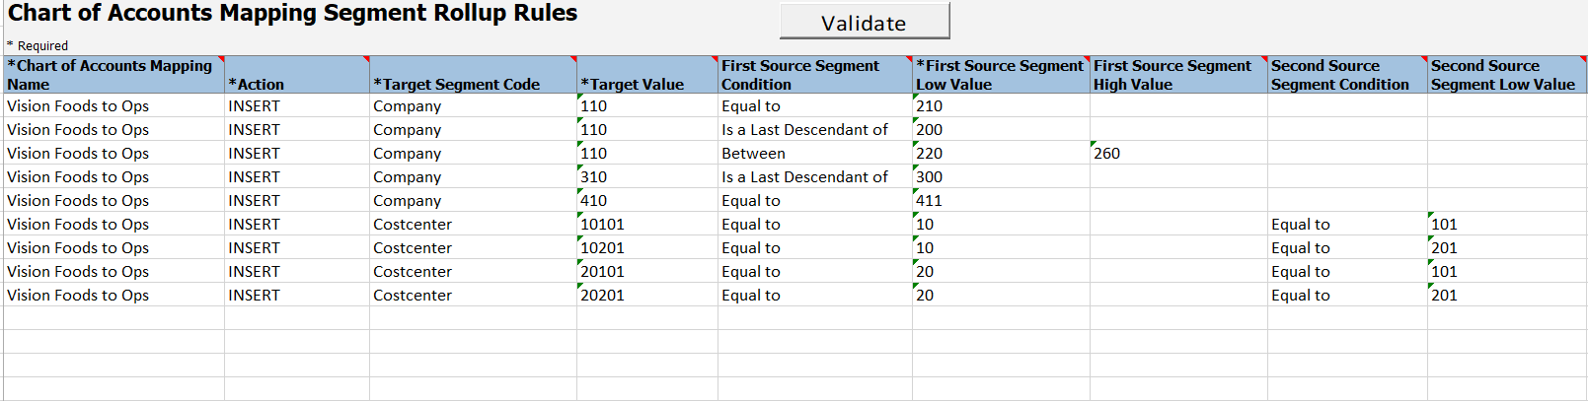Click the Validate button

[x=864, y=22]
